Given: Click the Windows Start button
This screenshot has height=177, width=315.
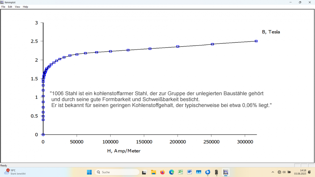Looking at the screenshot, I should pos(89,172).
